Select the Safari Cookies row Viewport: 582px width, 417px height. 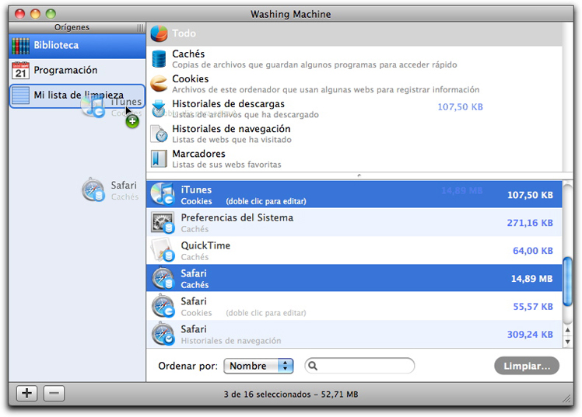point(355,306)
